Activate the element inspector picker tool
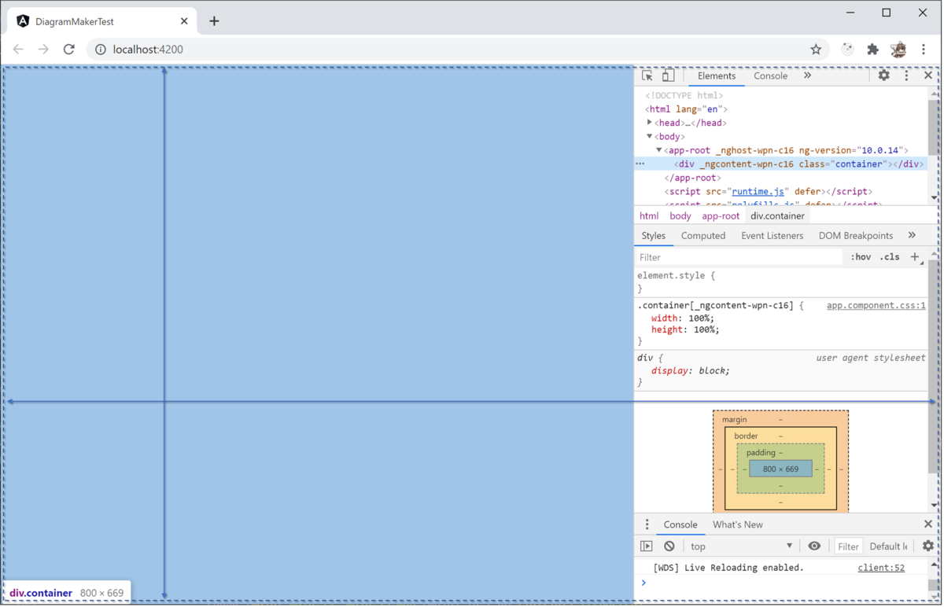 [647, 76]
